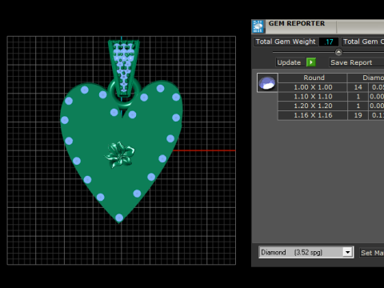Viewport: 384px width, 288px height.
Task: Click the Update button
Action: pyautogui.click(x=289, y=62)
